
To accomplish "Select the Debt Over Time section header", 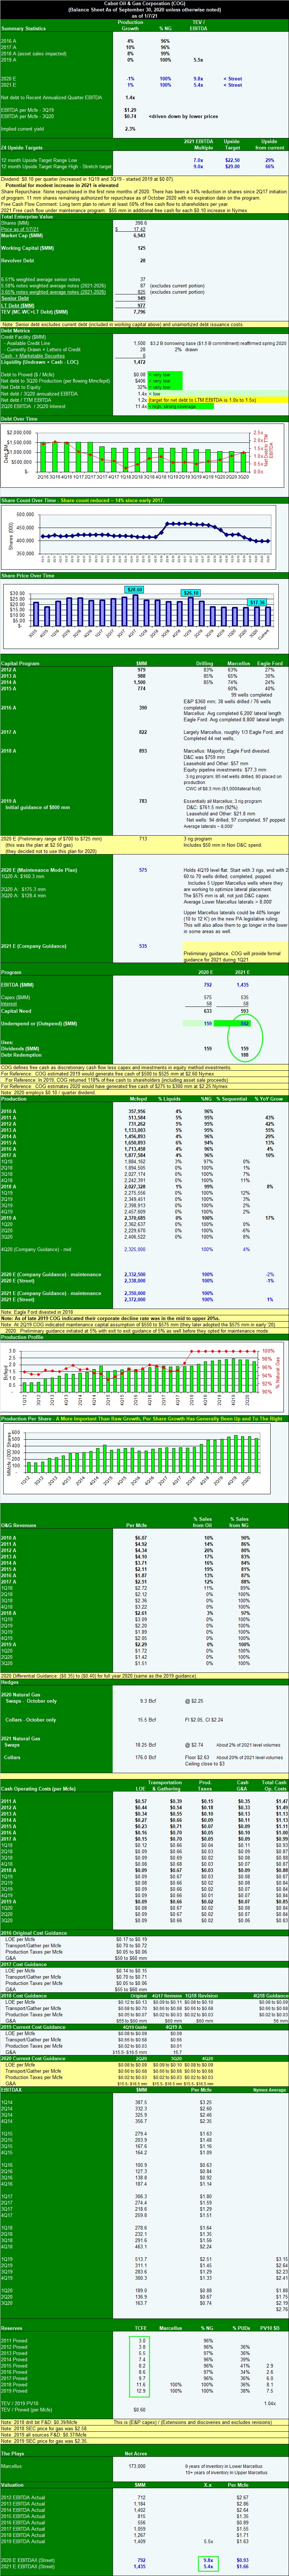I will pos(19,419).
